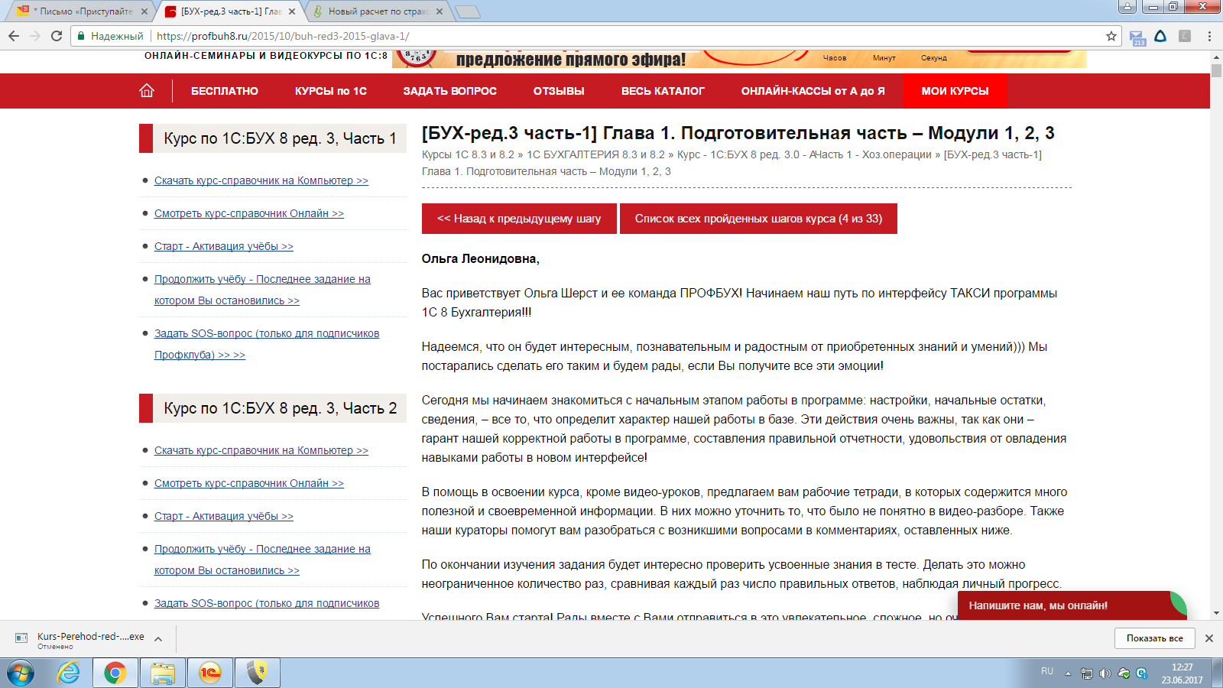Open the 1C application from taskbar

click(209, 673)
